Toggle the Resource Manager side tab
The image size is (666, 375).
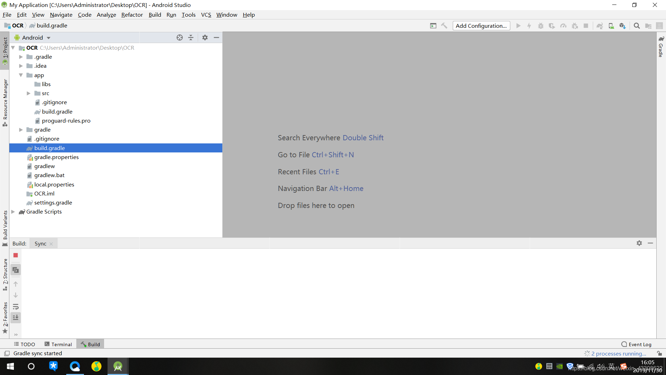point(5,102)
